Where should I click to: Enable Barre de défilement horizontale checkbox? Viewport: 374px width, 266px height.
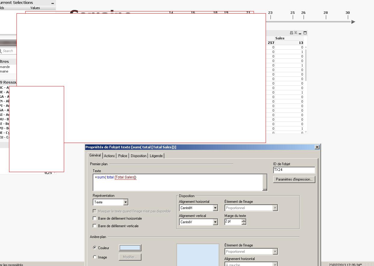click(x=95, y=218)
